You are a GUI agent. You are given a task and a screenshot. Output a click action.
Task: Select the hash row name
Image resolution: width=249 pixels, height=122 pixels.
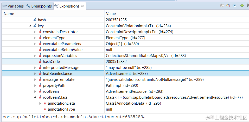(x=42, y=20)
